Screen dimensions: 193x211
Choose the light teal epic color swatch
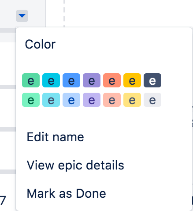pos(51,100)
